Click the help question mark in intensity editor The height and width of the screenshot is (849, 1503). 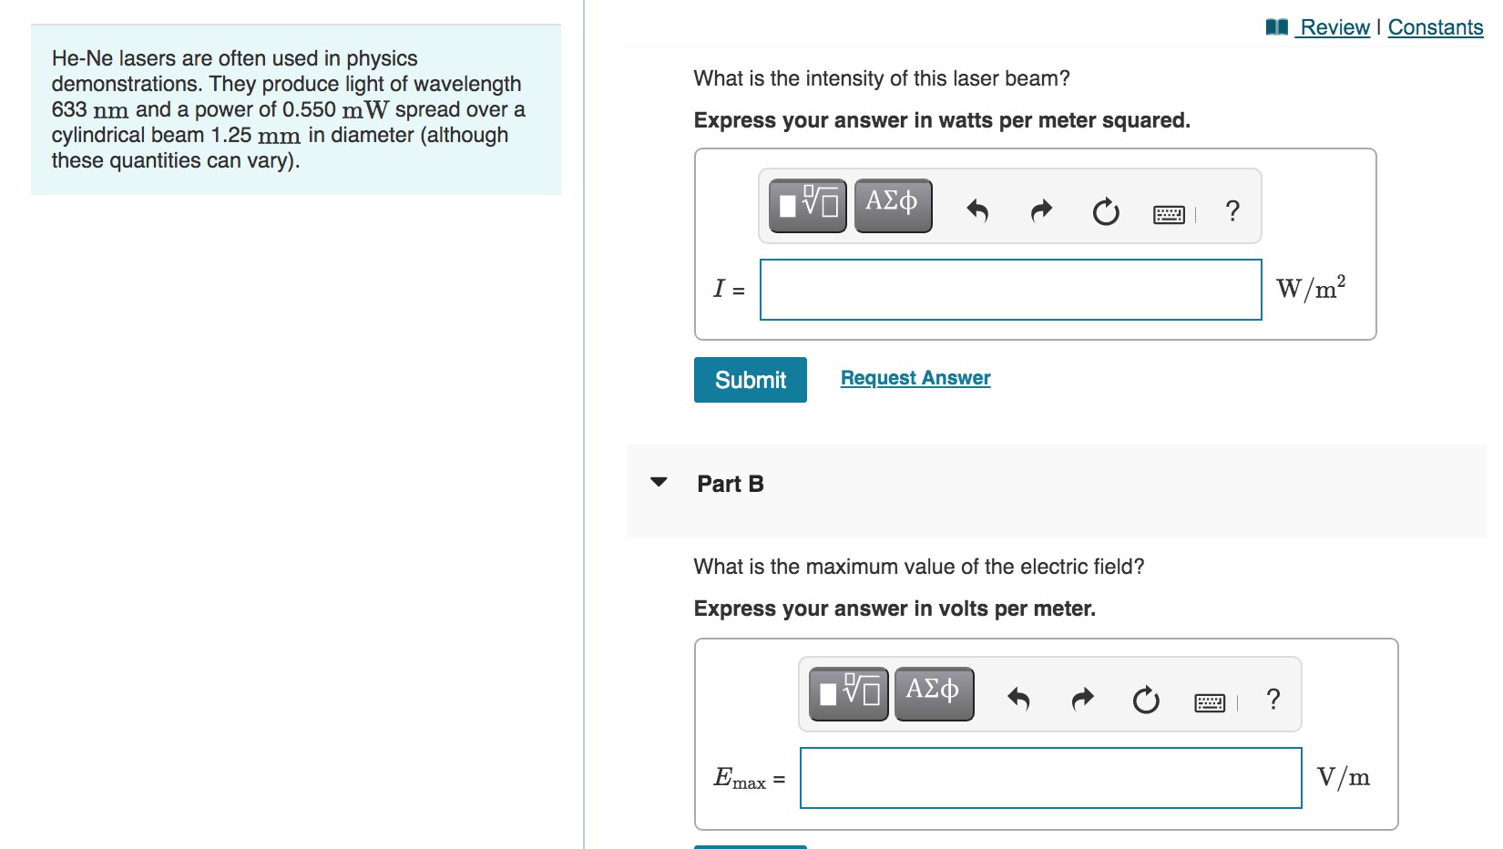click(1232, 211)
